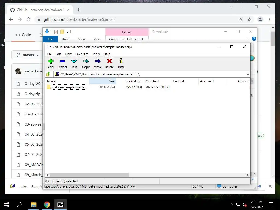Image resolution: width=280 pixels, height=210 pixels.
Task: Show hidden system tray icons
Action: click(x=231, y=205)
